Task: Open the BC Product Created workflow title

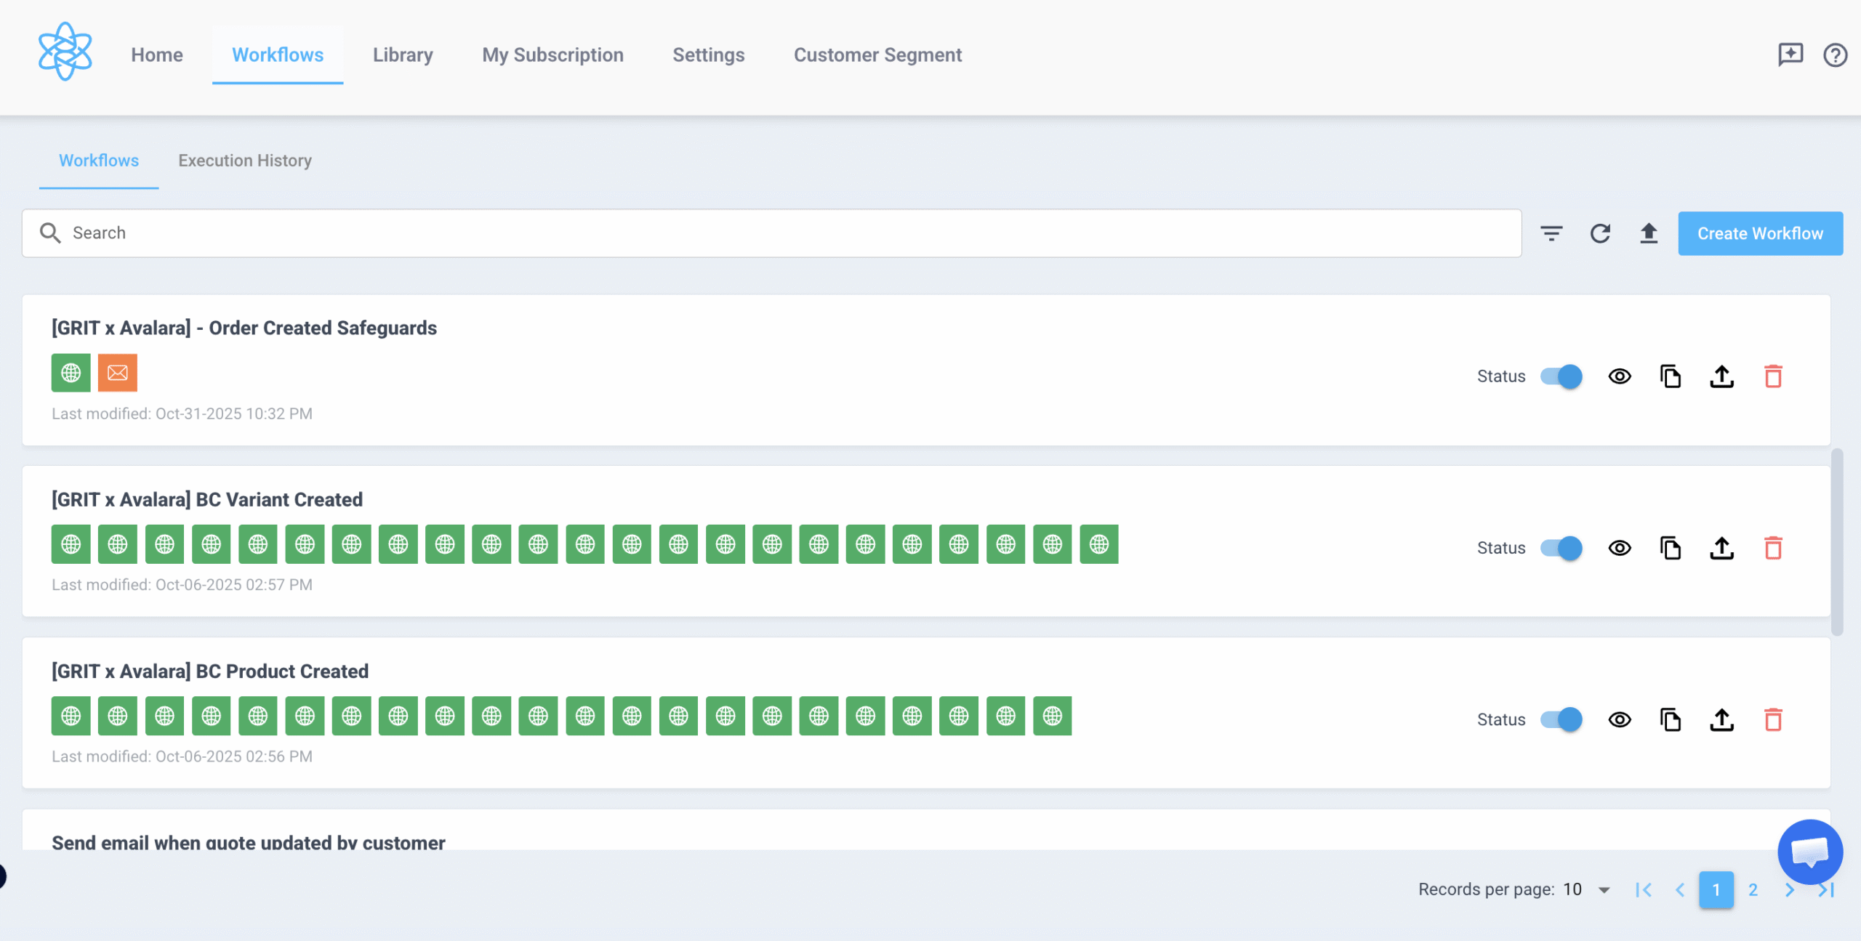Action: point(210,671)
